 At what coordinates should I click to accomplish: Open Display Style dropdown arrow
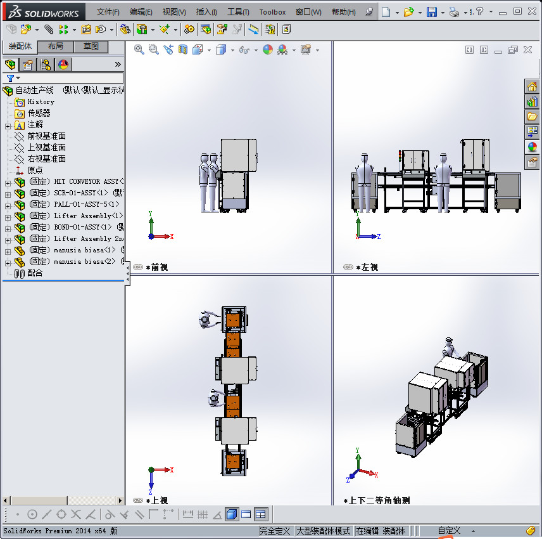point(232,50)
